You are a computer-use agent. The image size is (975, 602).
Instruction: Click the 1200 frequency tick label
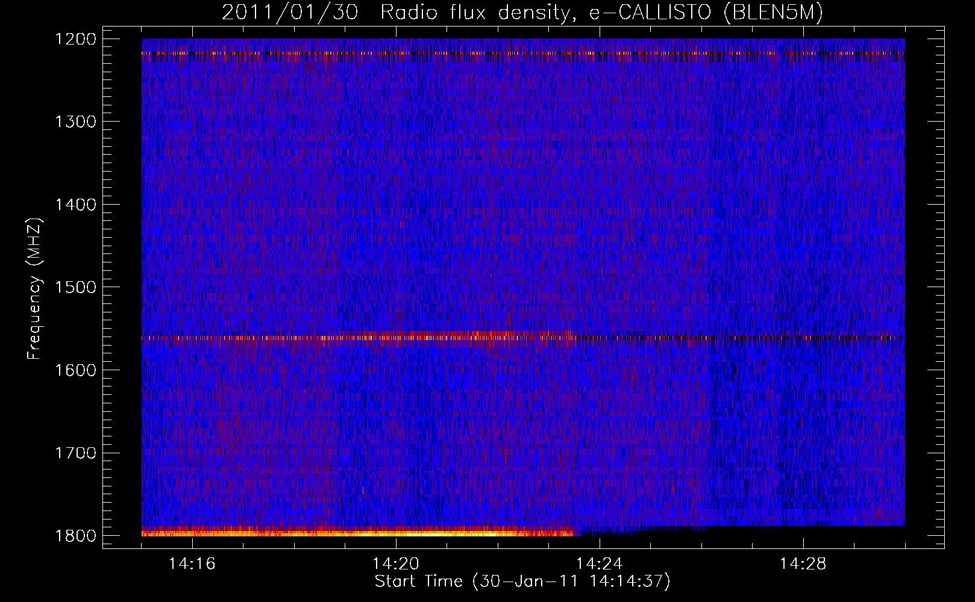pos(75,39)
